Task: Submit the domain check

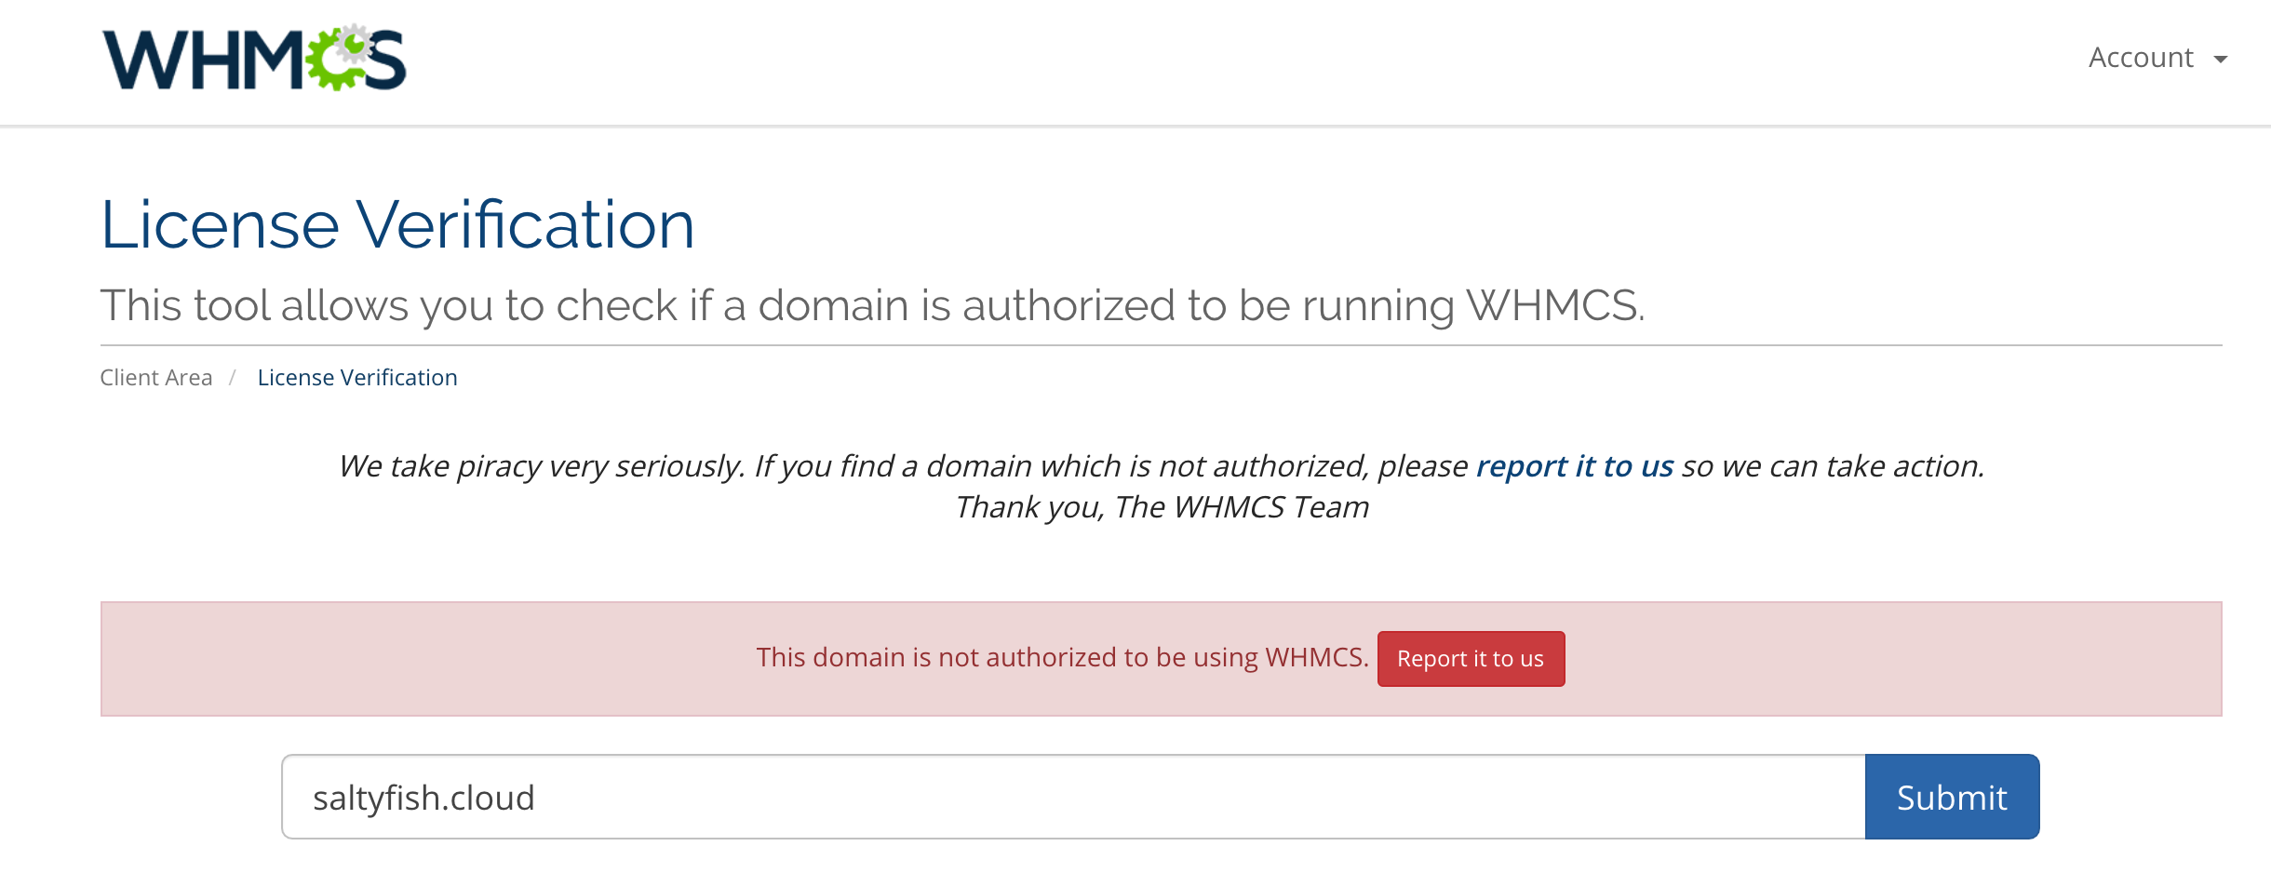Action: (x=1951, y=798)
